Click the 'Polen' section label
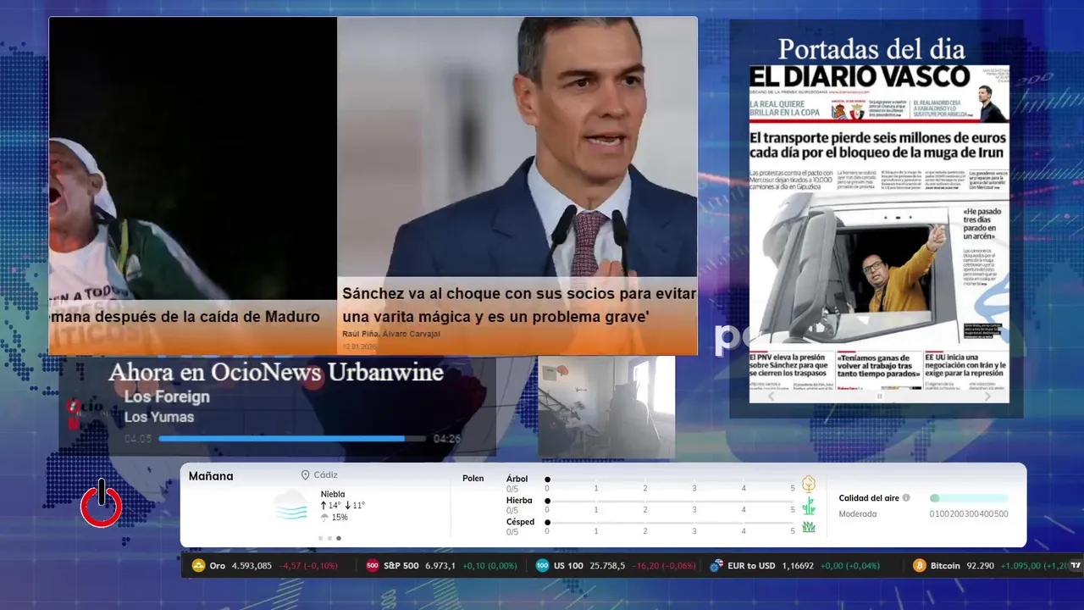This screenshot has height=610, width=1084. (x=473, y=479)
